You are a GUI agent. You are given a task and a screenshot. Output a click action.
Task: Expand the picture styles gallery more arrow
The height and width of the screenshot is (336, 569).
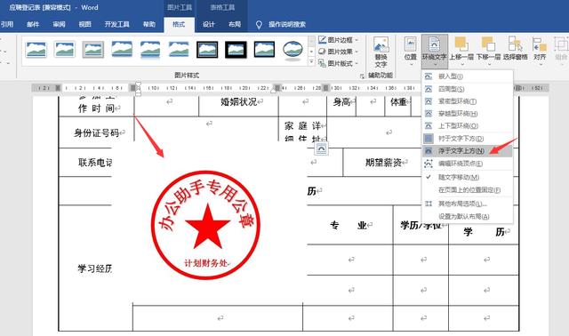(x=311, y=61)
